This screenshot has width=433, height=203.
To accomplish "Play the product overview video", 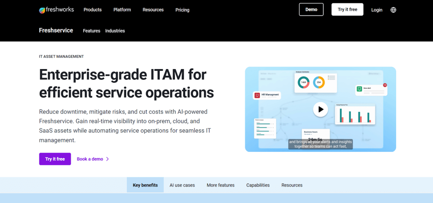I will coord(320,109).
